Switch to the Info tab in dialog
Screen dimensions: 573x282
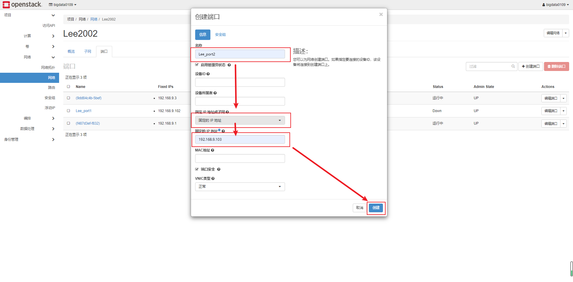pyautogui.click(x=203, y=35)
